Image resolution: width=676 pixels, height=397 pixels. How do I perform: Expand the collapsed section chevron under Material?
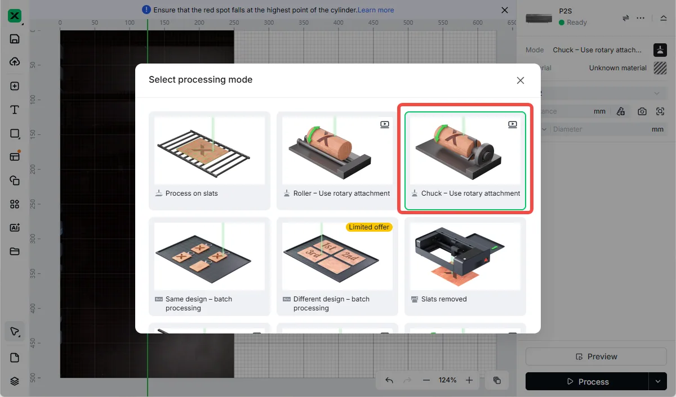[657, 93]
